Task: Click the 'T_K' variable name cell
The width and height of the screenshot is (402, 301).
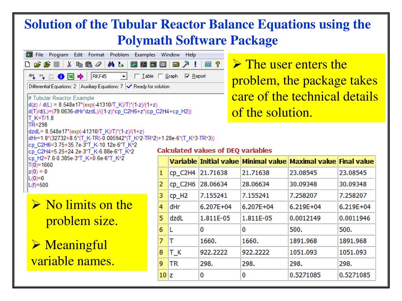Action: click(x=183, y=252)
